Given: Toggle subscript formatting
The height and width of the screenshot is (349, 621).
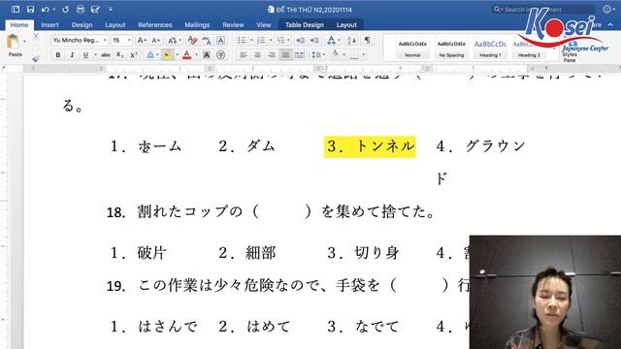Looking at the screenshot, I should tap(119, 55).
